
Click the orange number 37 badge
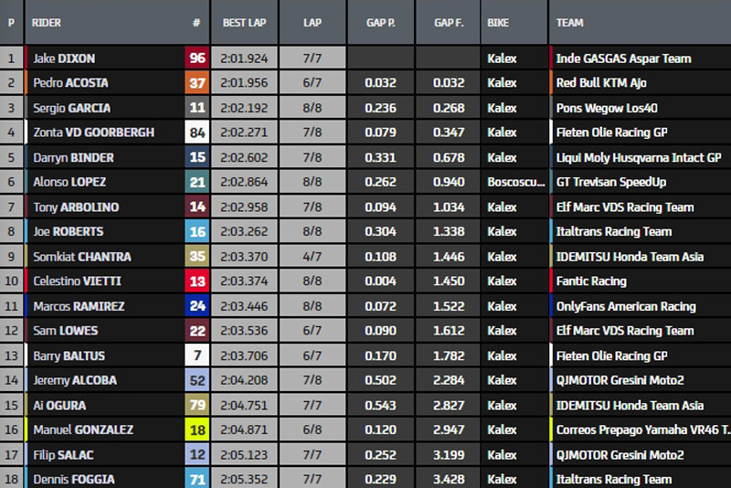click(x=197, y=83)
